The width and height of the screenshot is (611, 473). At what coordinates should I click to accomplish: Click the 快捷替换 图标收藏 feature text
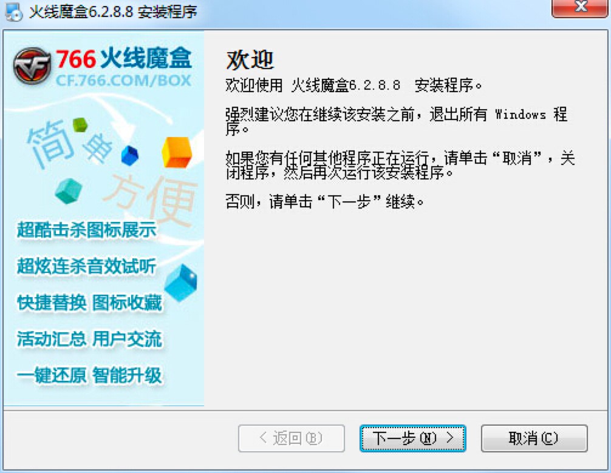pos(89,303)
